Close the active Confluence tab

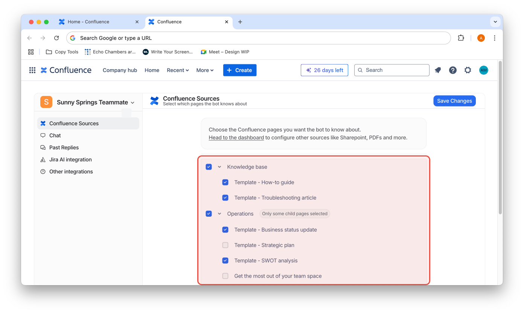(227, 22)
